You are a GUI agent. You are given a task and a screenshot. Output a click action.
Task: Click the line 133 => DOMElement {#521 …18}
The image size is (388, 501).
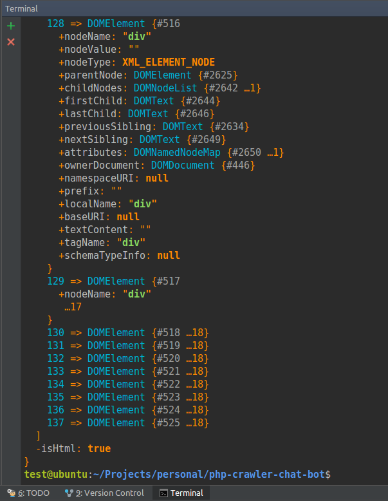pos(128,372)
